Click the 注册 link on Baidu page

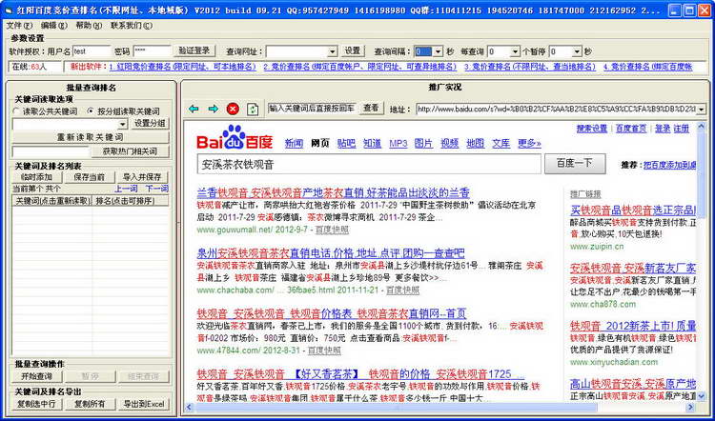pos(682,129)
